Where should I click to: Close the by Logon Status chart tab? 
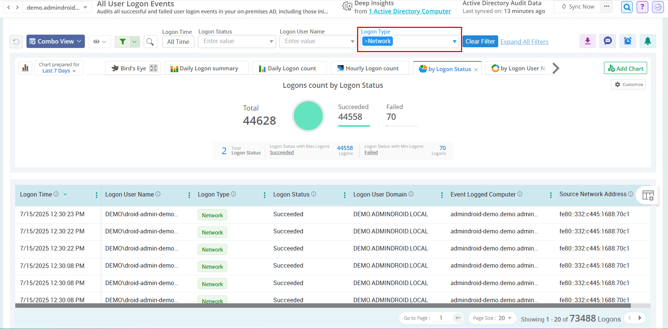(476, 70)
